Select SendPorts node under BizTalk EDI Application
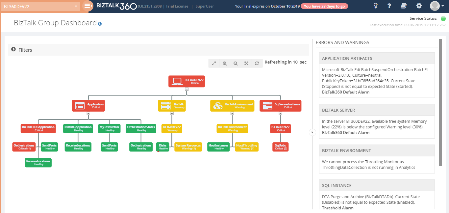449x213 pixels. click(x=50, y=147)
